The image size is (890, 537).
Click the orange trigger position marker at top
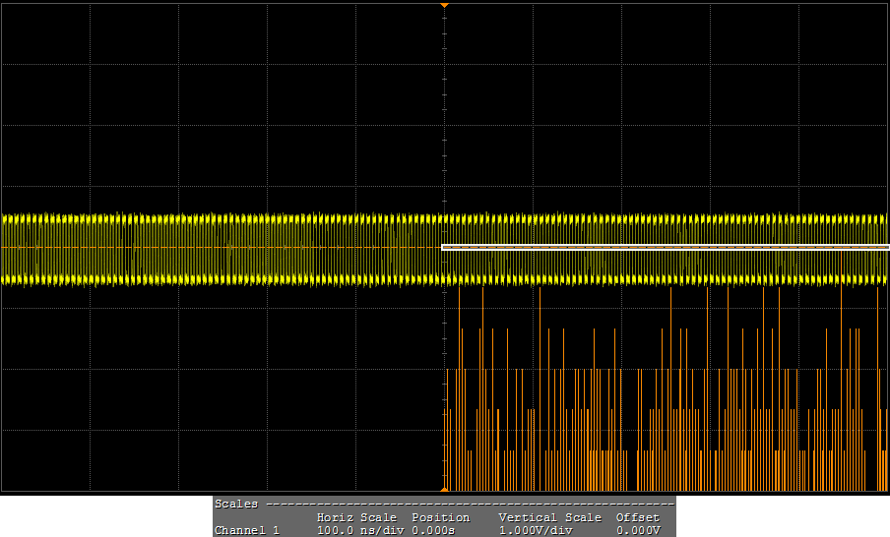click(444, 6)
